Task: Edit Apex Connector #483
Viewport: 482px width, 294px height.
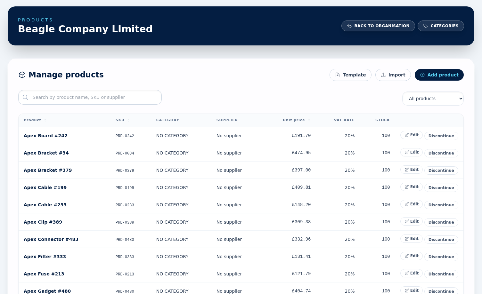Action: (412, 239)
